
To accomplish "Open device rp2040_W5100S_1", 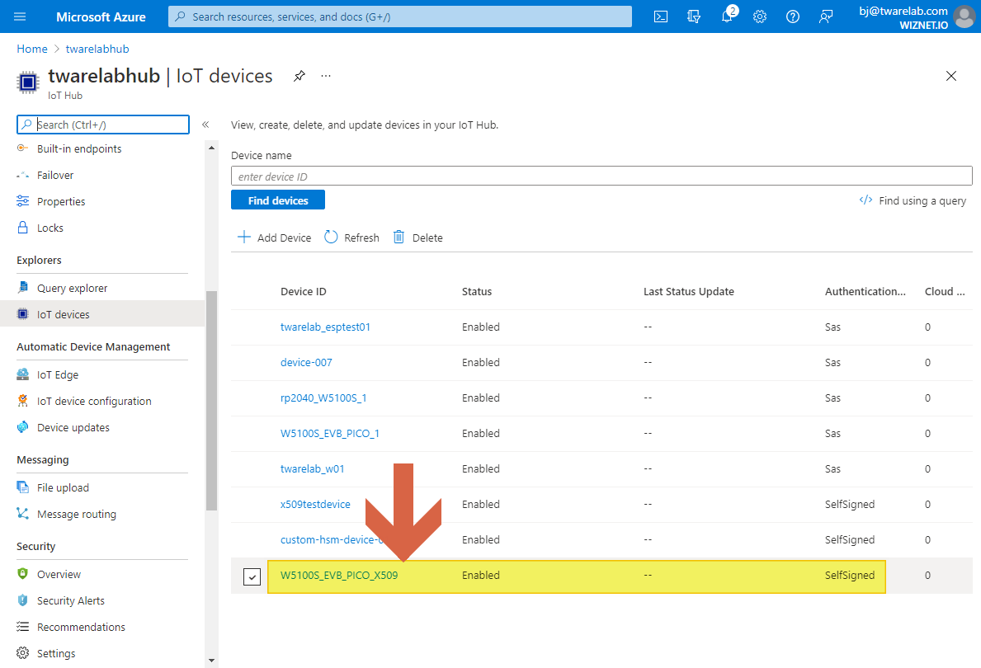I will 323,398.
